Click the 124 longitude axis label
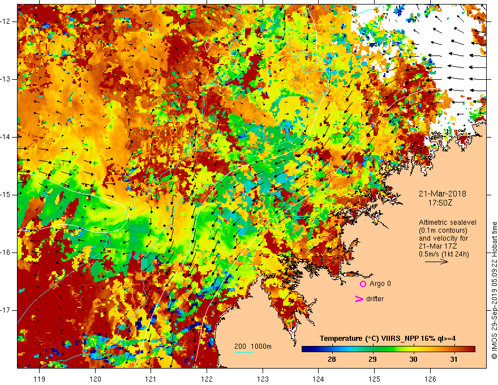Screen dimensions: 498x385 click(318, 379)
